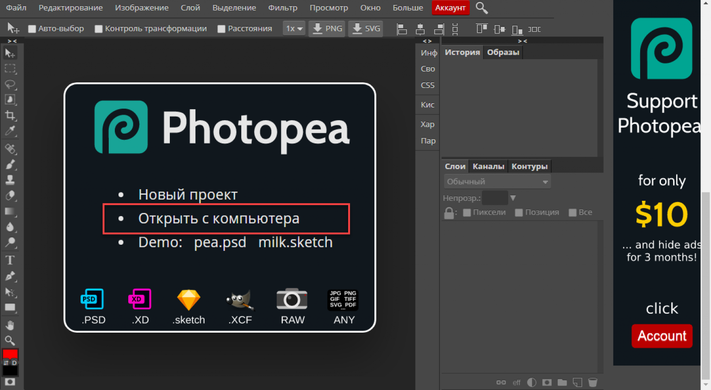Viewport: 711px width, 390px height.
Task: Open layer effects 'eff' button
Action: tap(517, 383)
